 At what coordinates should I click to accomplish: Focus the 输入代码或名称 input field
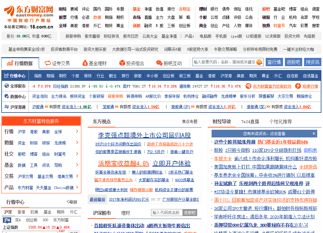click(167, 213)
